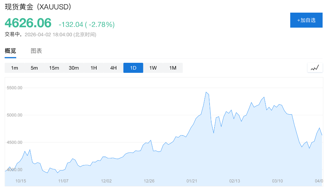
Task: Select the 1m timeframe
Action: pos(15,68)
